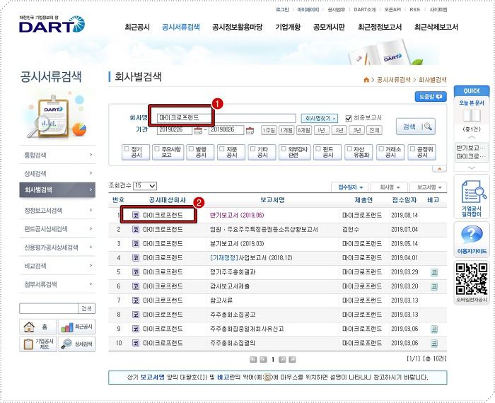Open 비교검색 sidebar item

(x=57, y=266)
